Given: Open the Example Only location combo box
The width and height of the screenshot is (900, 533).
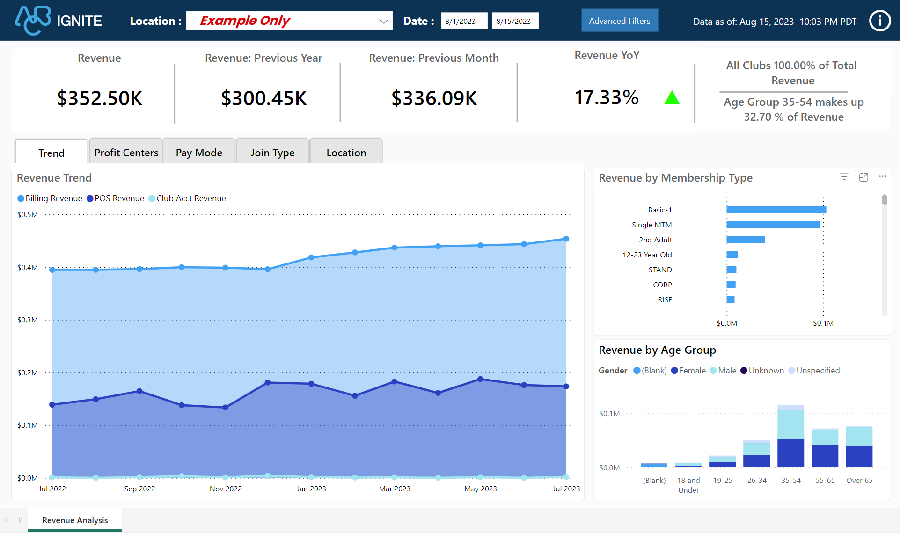Looking at the screenshot, I should (x=289, y=21).
